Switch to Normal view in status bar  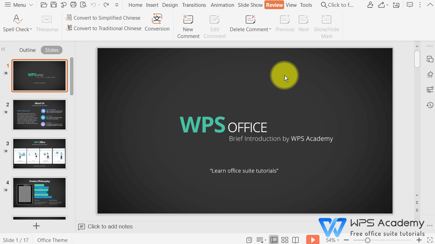click(274, 240)
